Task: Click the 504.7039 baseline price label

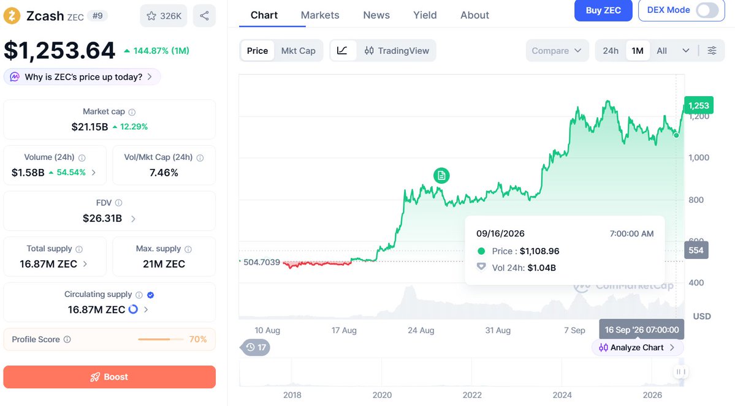Action: click(x=262, y=262)
